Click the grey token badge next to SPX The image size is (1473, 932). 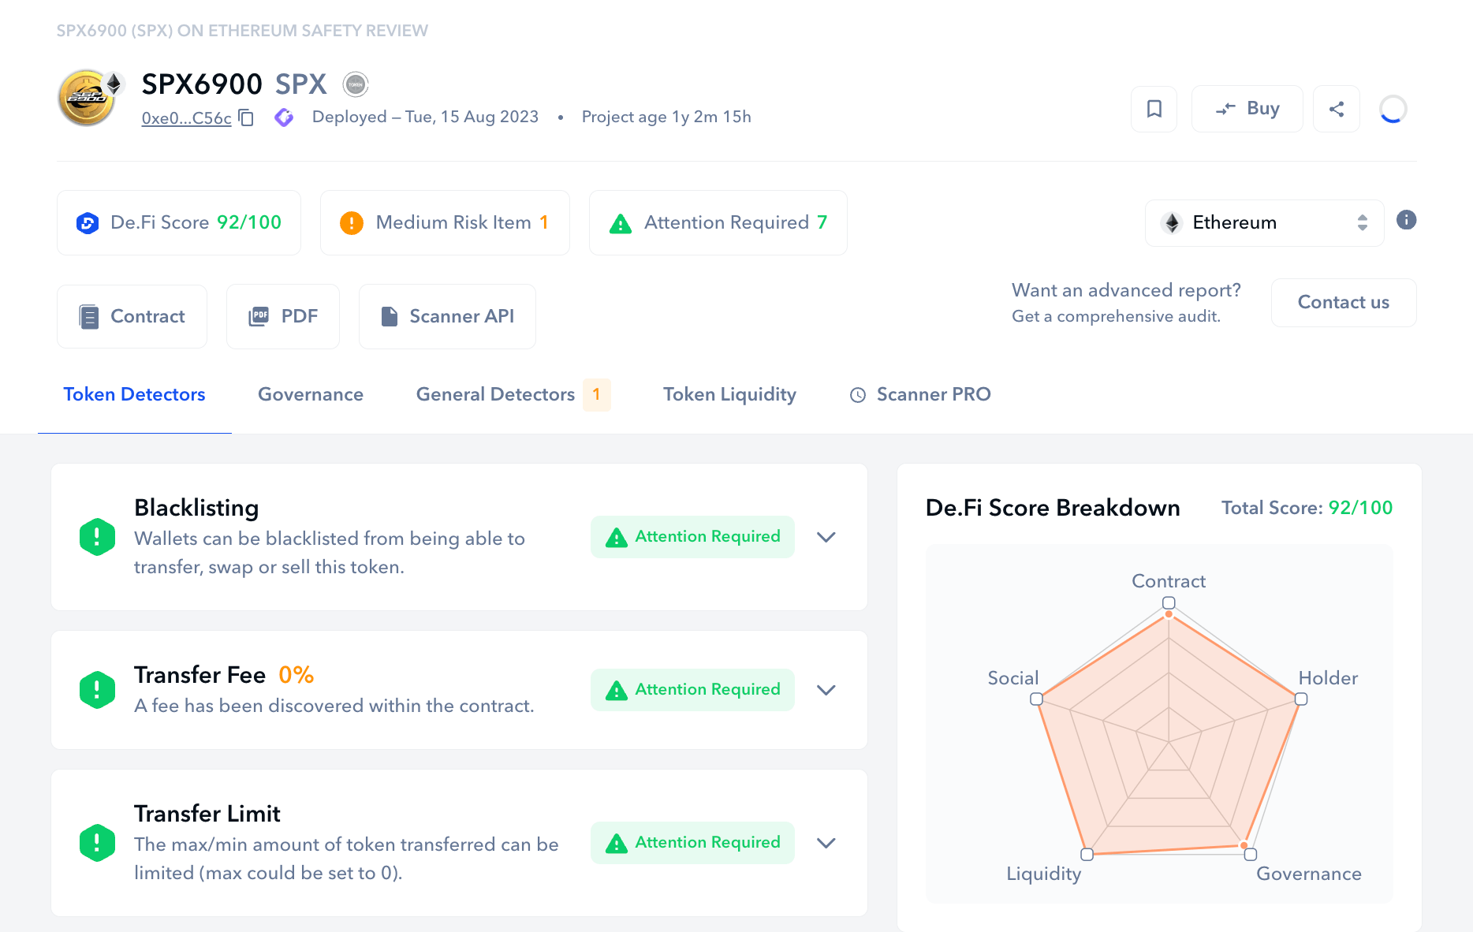tap(356, 84)
